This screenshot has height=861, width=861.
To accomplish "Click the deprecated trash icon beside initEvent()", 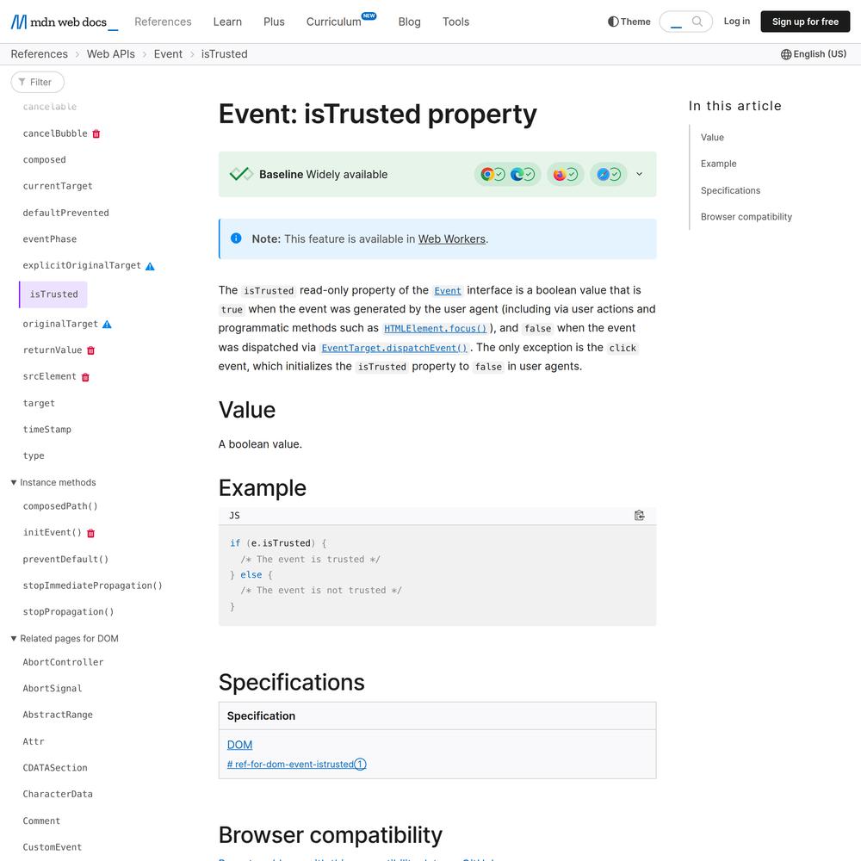I will click(x=91, y=533).
